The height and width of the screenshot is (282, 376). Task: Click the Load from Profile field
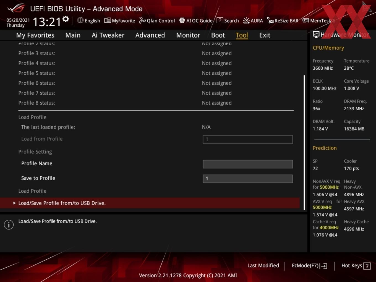point(248,139)
